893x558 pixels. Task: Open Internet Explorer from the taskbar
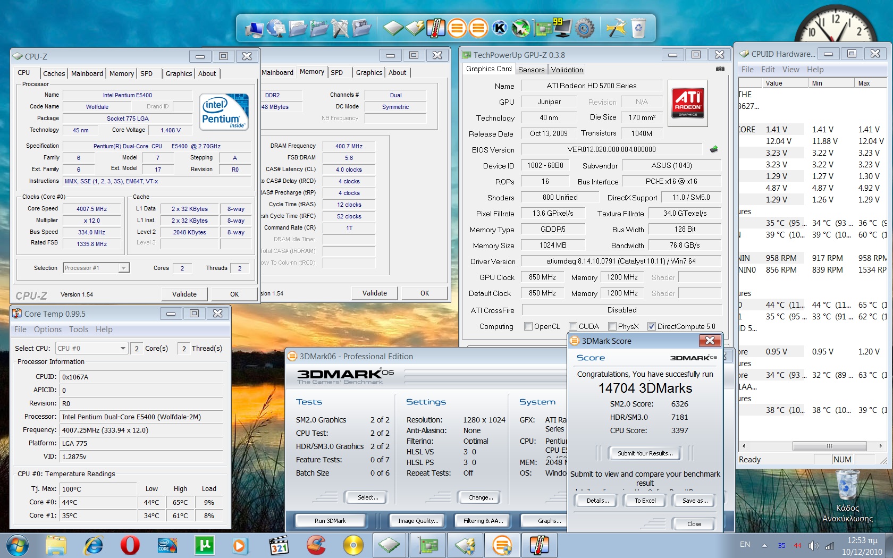pyautogui.click(x=93, y=545)
